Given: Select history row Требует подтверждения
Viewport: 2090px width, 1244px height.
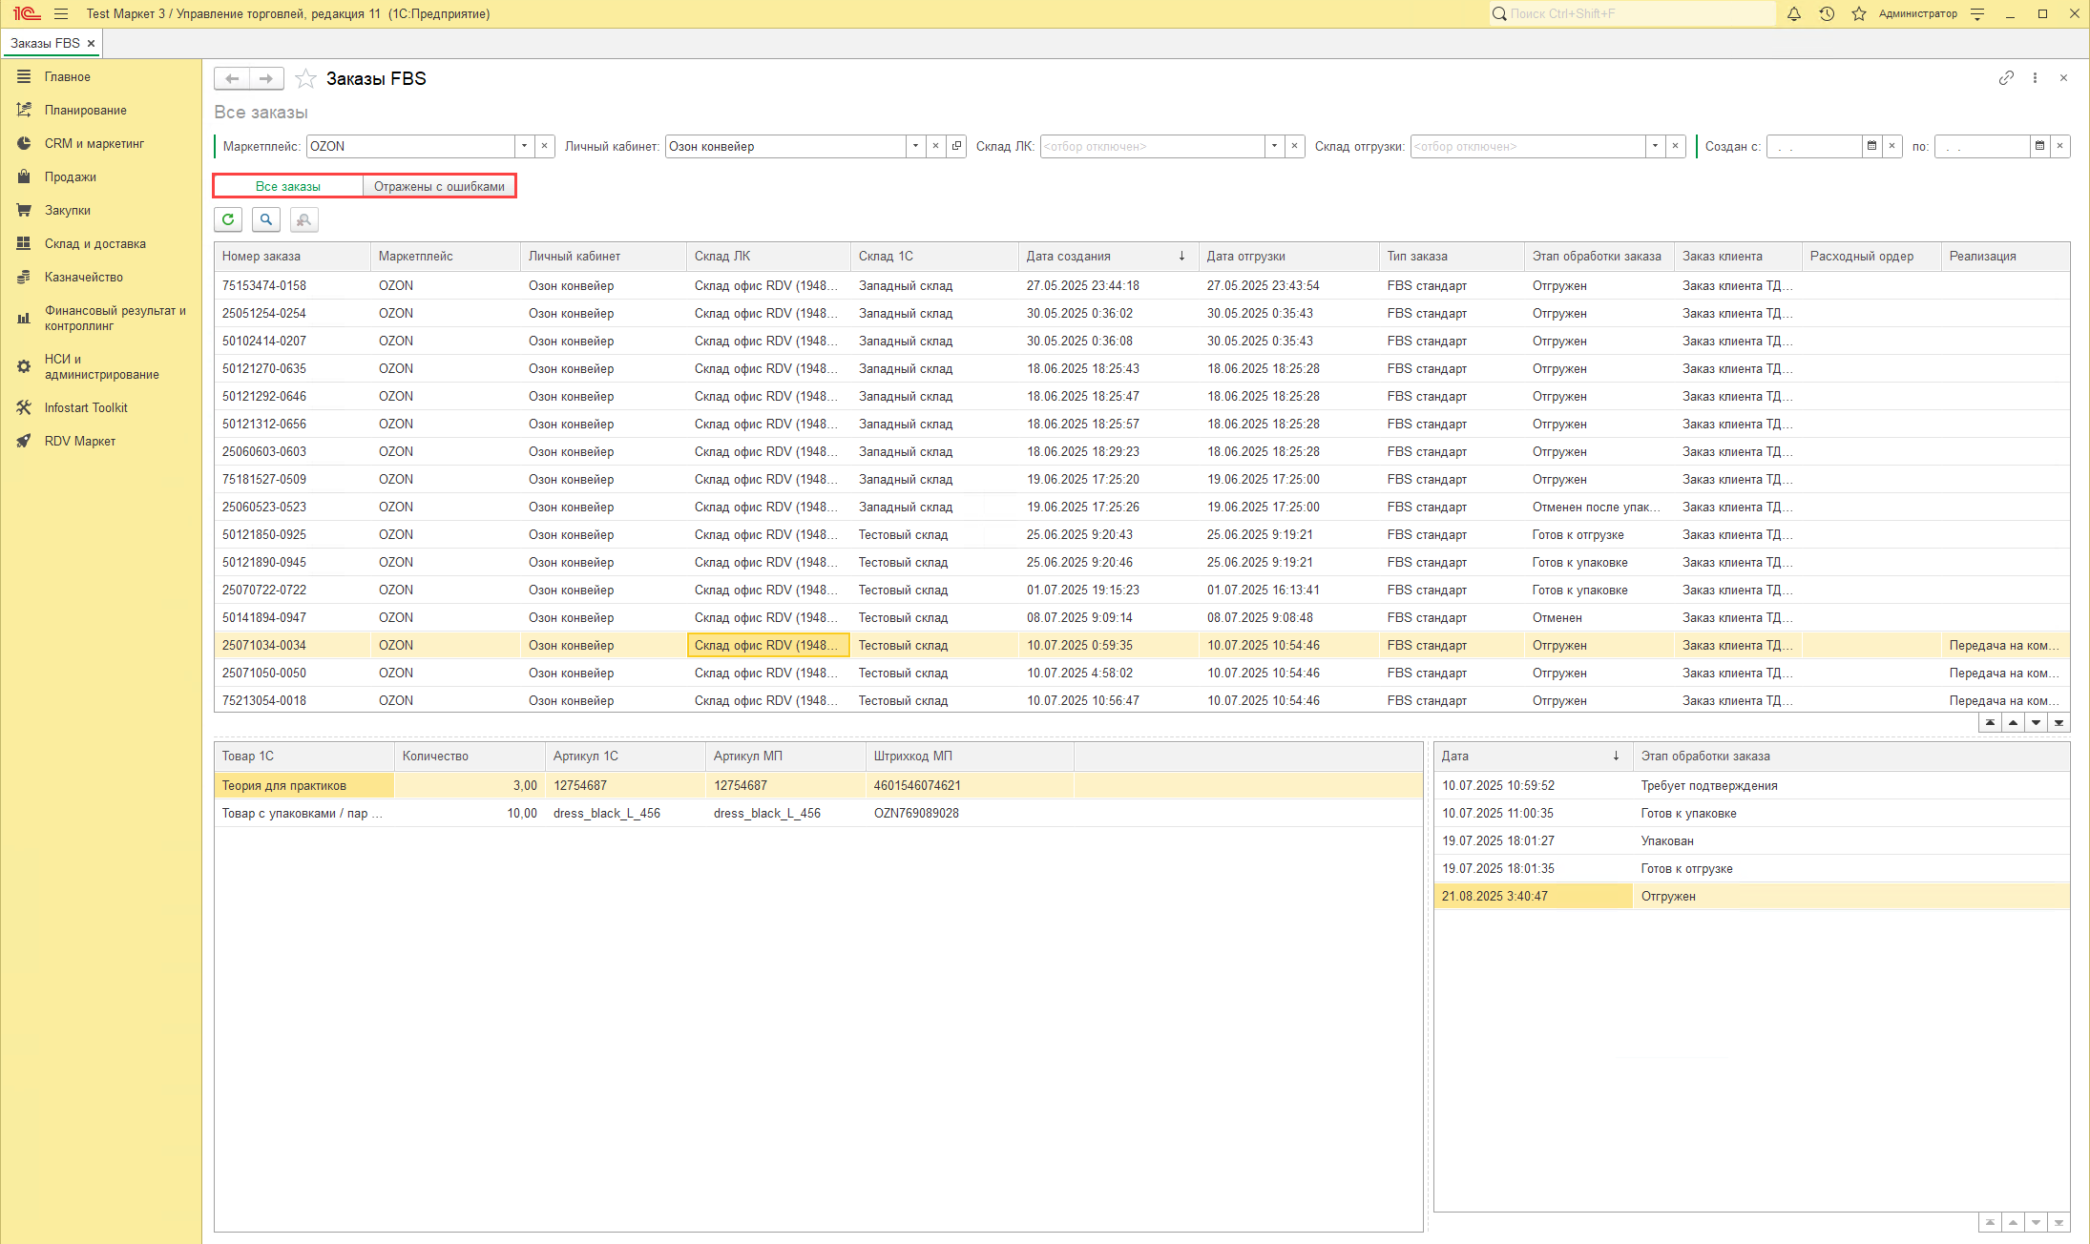Looking at the screenshot, I should [x=1752, y=785].
